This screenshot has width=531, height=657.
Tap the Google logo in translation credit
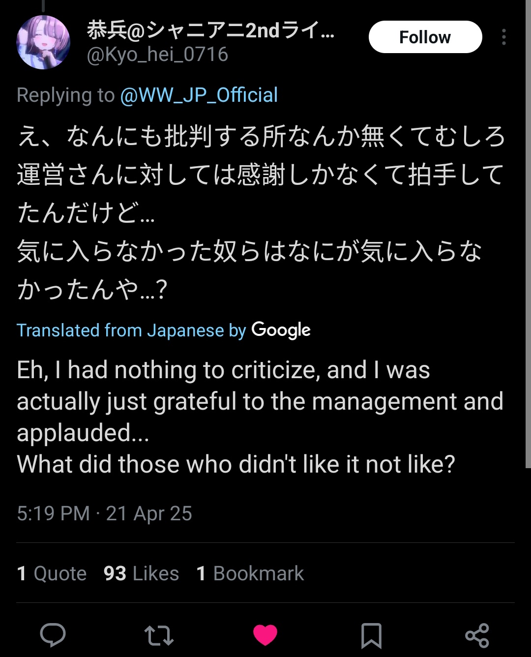[x=281, y=330]
